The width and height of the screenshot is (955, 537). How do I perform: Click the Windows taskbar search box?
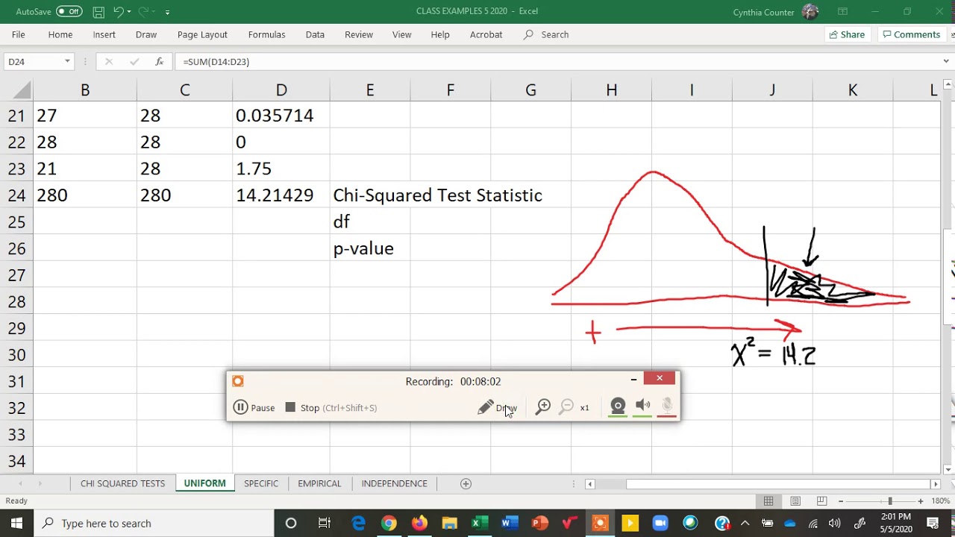click(154, 523)
